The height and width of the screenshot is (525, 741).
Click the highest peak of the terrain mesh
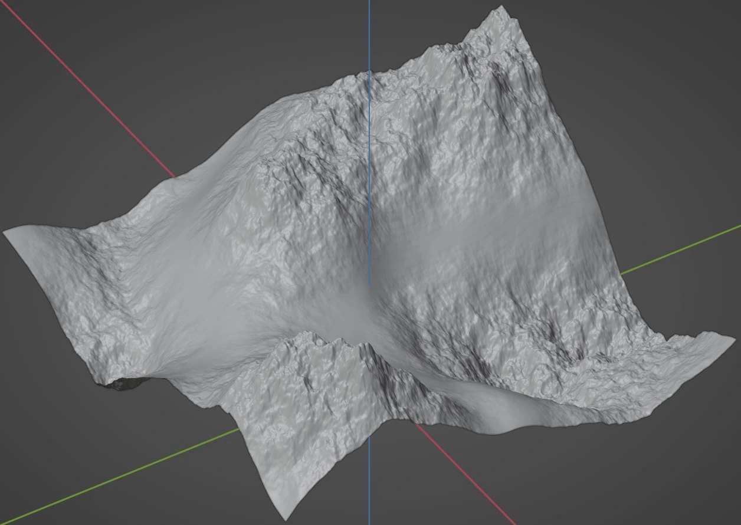[x=501, y=8]
